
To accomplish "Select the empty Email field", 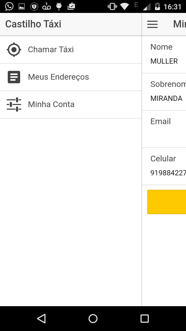I will 164,129.
